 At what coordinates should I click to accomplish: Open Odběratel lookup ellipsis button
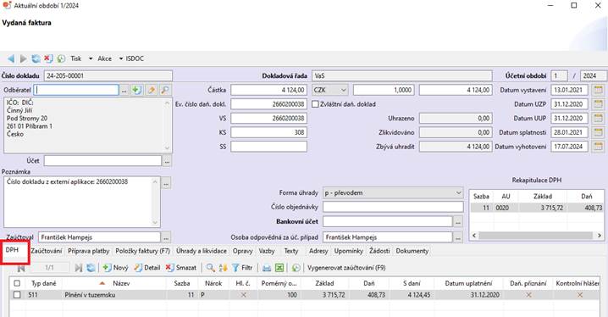124,90
